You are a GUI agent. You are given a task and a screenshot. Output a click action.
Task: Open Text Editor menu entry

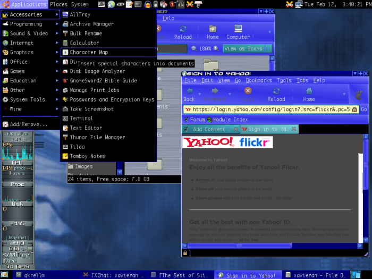click(x=108, y=128)
